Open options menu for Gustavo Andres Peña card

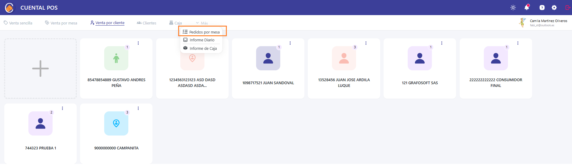[x=138, y=43]
